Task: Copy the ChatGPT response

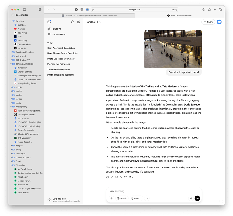Action: pos(107,177)
